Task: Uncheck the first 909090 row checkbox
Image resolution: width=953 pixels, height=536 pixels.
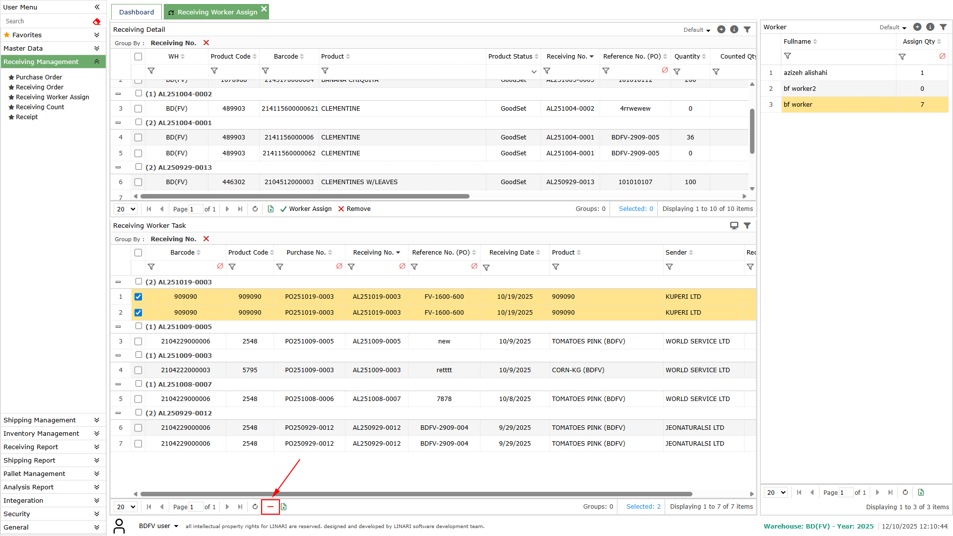Action: pos(138,297)
